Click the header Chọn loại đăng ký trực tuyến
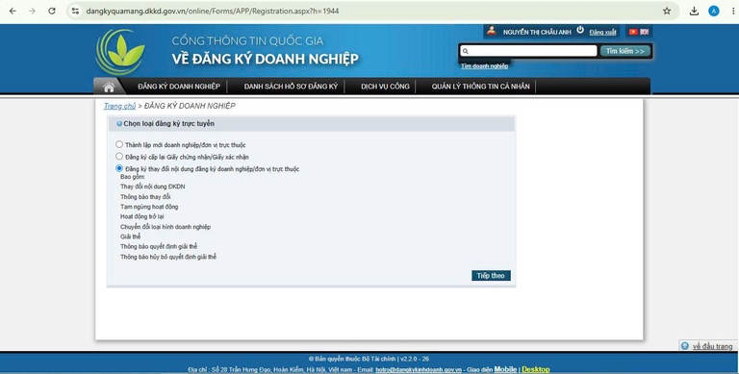This screenshot has height=374, width=739. (168, 124)
